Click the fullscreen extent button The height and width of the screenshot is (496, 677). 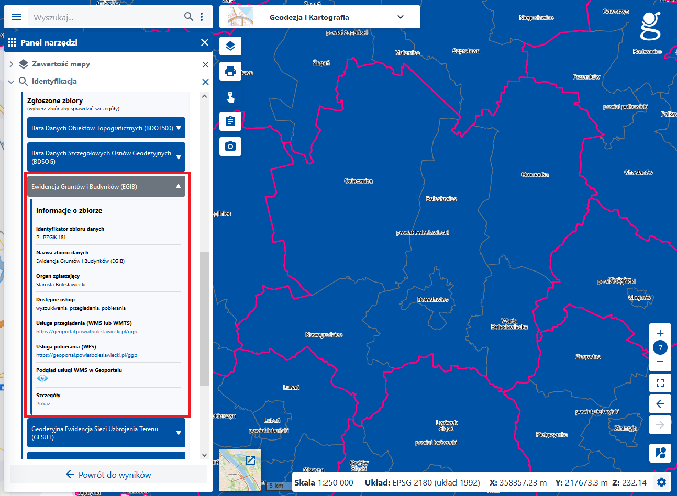click(660, 383)
